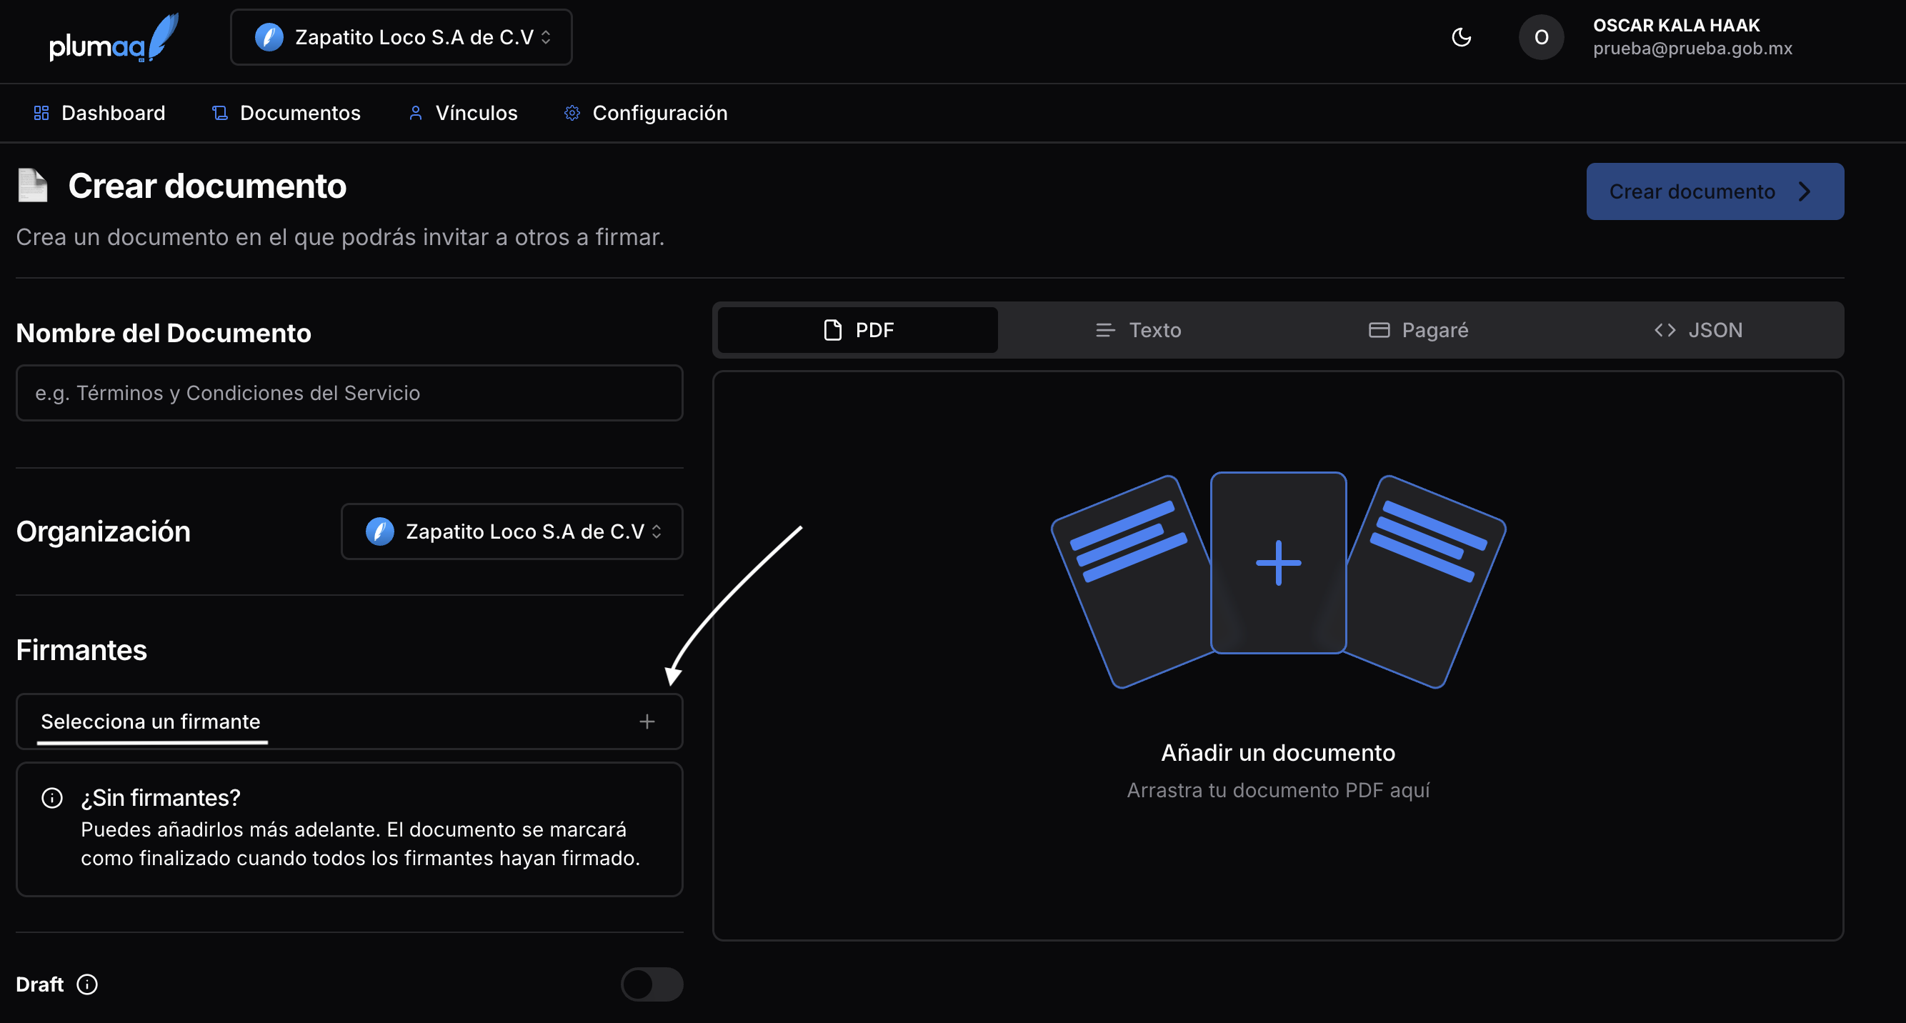Focus the Nombre del Documento input field
This screenshot has height=1023, width=1906.
click(349, 393)
